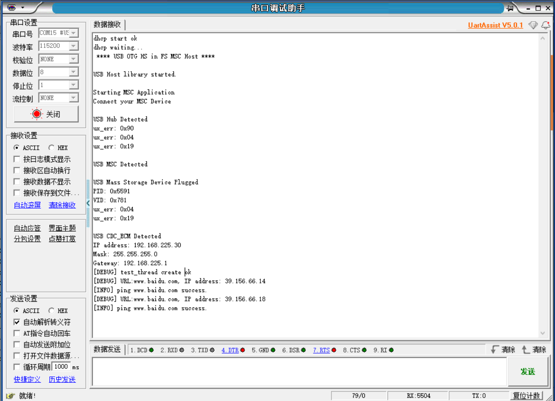Open the application menu icon in title bar
The height and width of the screenshot is (401, 555).
tap(12, 8)
